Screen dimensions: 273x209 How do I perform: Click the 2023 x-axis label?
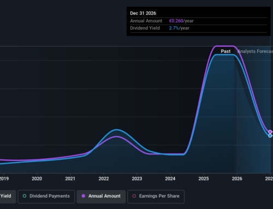click(137, 178)
